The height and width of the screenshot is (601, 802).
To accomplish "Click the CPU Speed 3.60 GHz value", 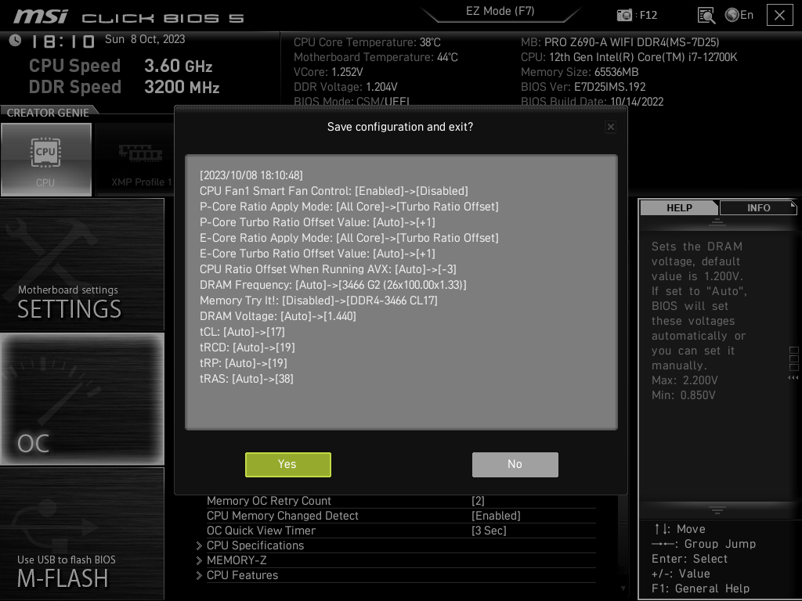I will pyautogui.click(x=178, y=66).
